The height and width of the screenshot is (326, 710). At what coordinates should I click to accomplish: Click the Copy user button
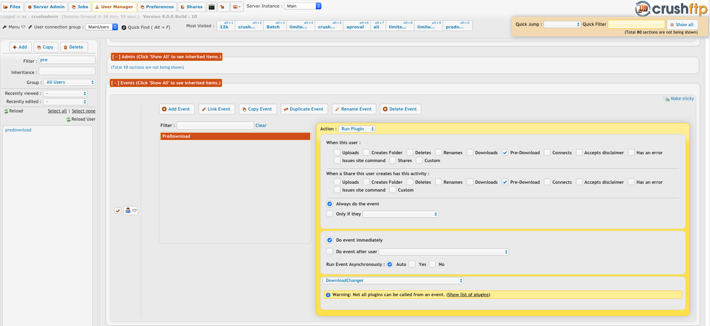(x=46, y=47)
